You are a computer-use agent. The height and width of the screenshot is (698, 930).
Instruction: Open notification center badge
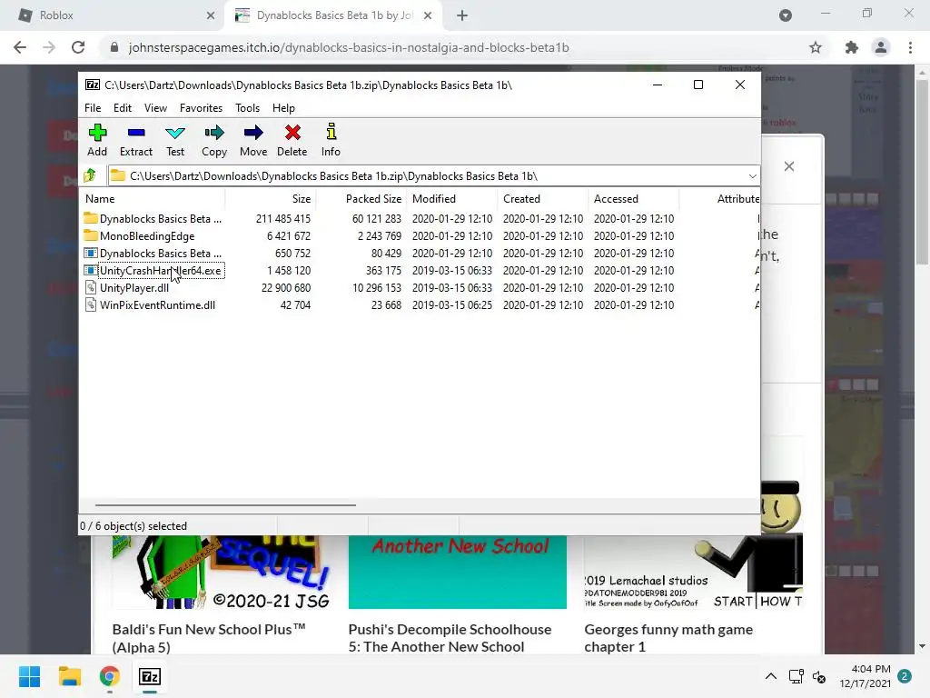904,676
